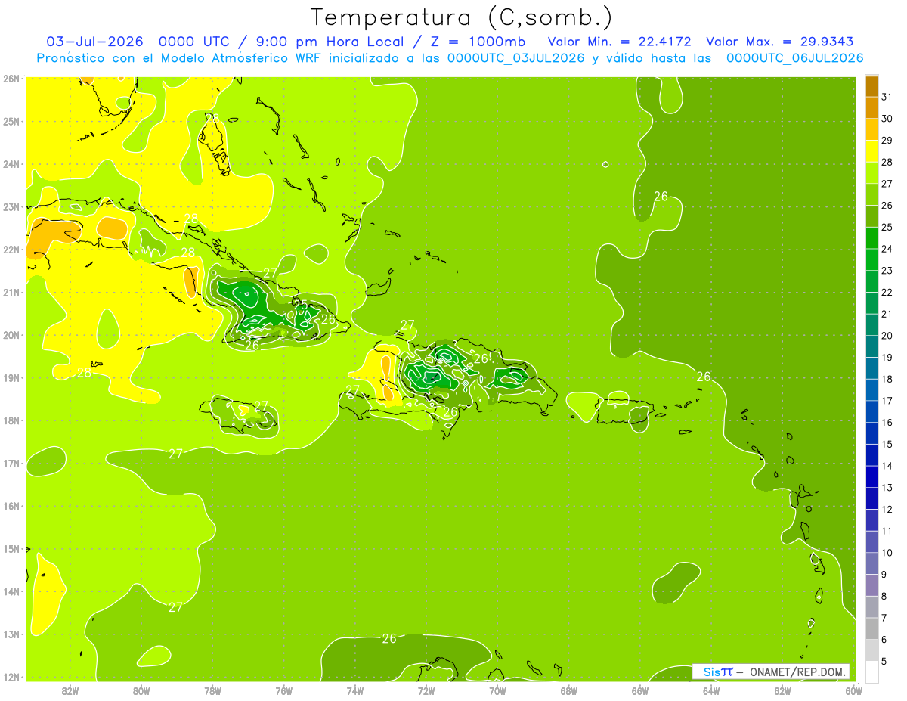Screen dimensions: 907x701
Task: Click the legend value 31
Action: tap(887, 98)
